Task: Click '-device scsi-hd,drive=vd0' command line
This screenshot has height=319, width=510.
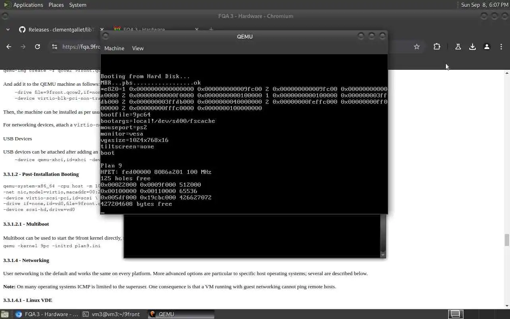Action: 39,210
